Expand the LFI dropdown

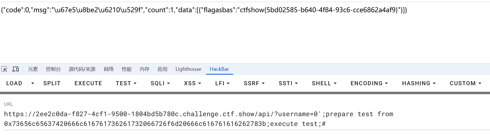[x=222, y=83]
